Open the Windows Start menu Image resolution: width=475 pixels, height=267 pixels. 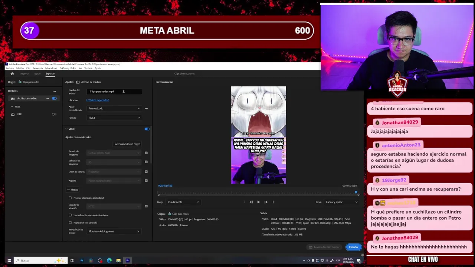click(9, 260)
